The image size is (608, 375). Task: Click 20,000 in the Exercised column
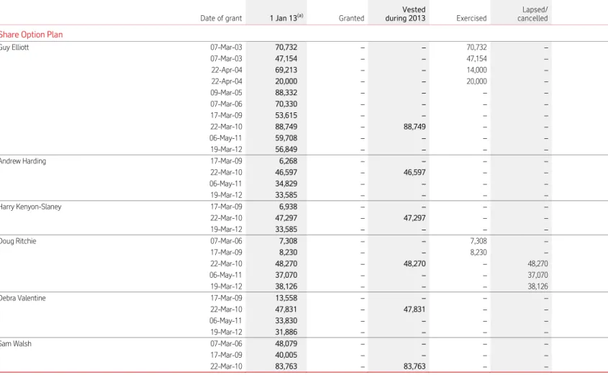pos(476,81)
